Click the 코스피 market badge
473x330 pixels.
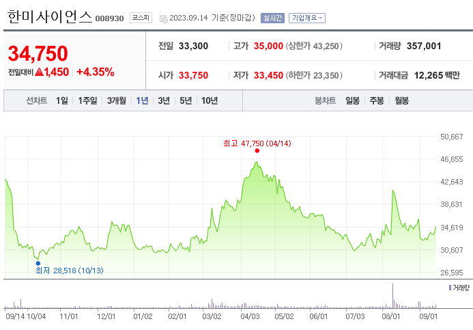point(141,18)
